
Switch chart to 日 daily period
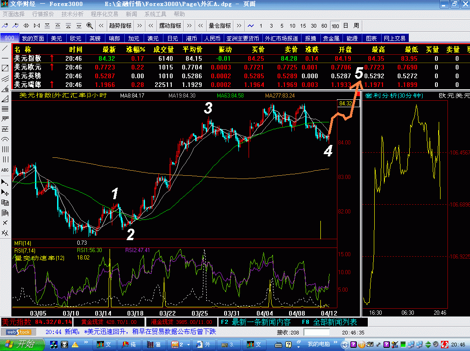tap(345, 25)
